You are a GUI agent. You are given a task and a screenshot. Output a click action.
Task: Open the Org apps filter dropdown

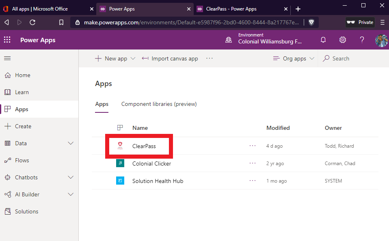coord(294,58)
